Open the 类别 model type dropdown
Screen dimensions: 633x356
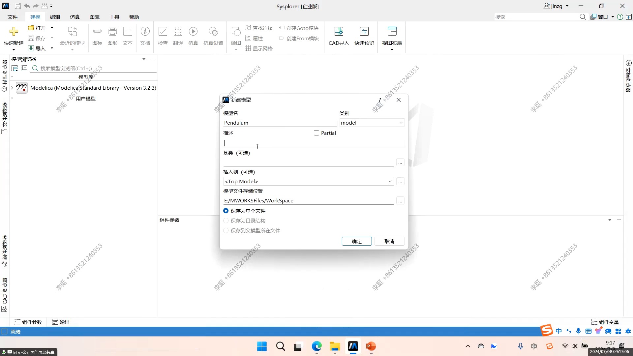372,123
